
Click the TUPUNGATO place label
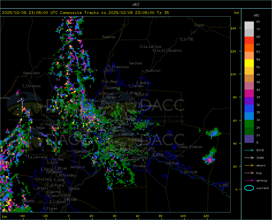click(x=54, y=172)
